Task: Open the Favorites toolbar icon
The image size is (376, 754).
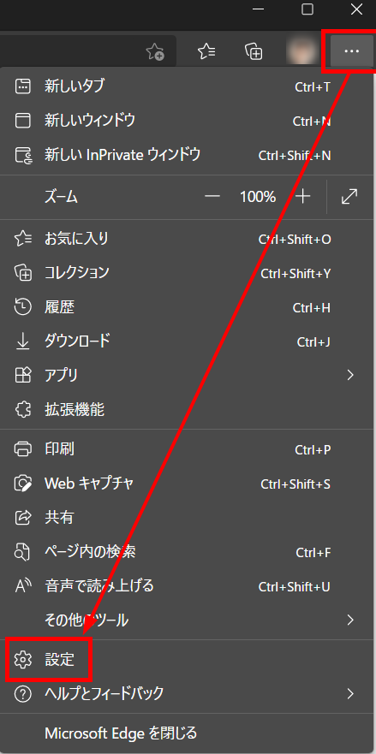Action: [206, 51]
